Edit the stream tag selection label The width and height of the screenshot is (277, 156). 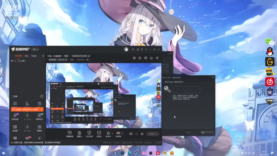coord(81,56)
